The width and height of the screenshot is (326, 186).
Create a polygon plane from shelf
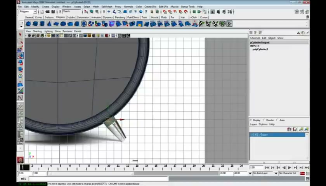click(56, 24)
